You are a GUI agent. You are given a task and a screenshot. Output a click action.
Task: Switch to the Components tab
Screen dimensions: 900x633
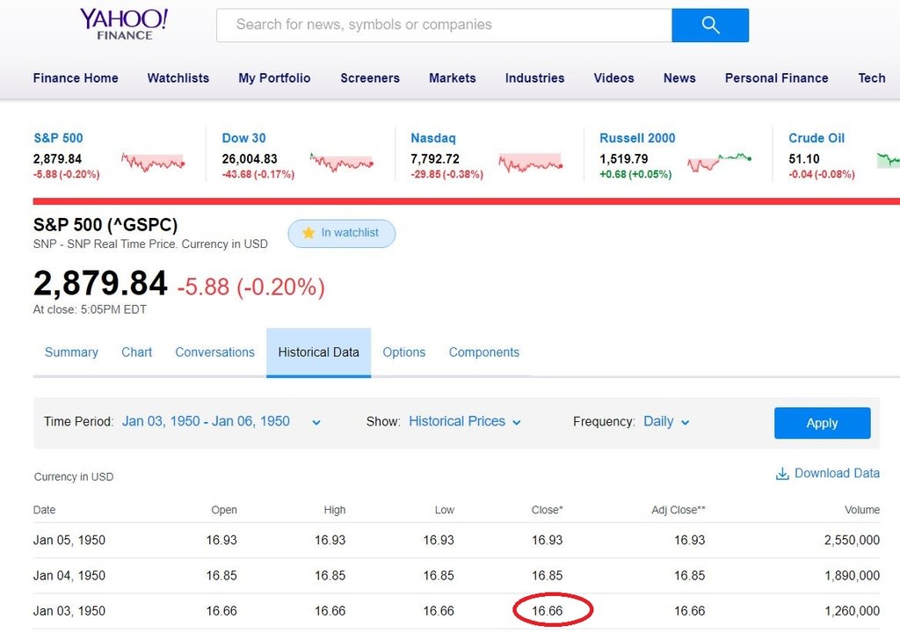coord(484,353)
